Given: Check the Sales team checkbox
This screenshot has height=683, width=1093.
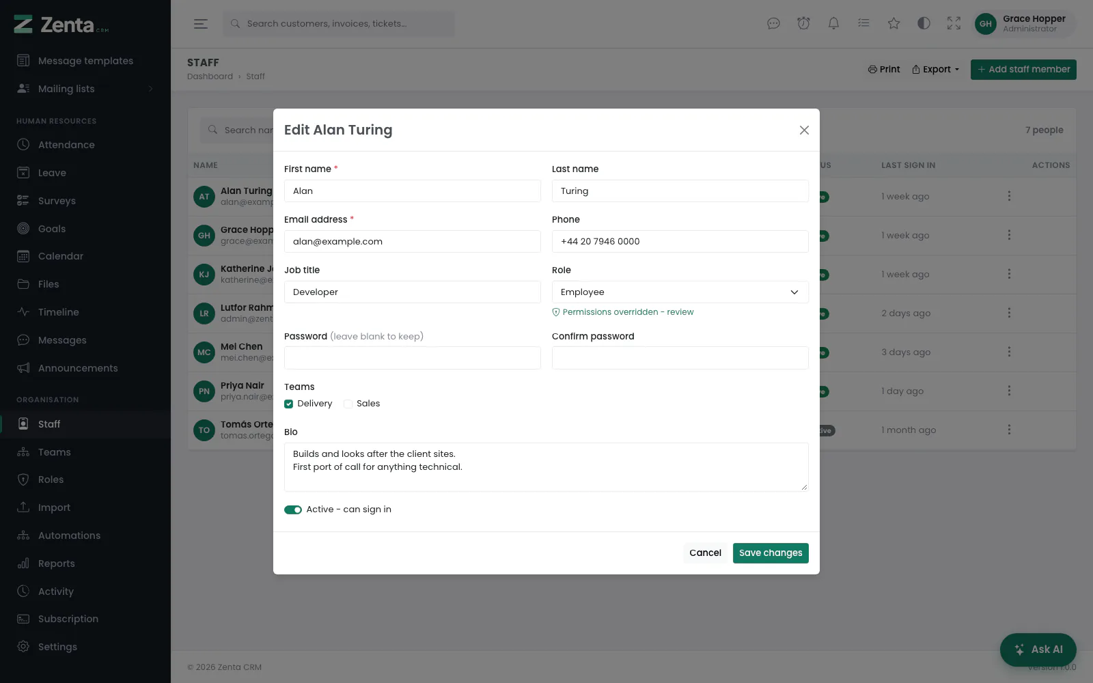Looking at the screenshot, I should [348, 404].
